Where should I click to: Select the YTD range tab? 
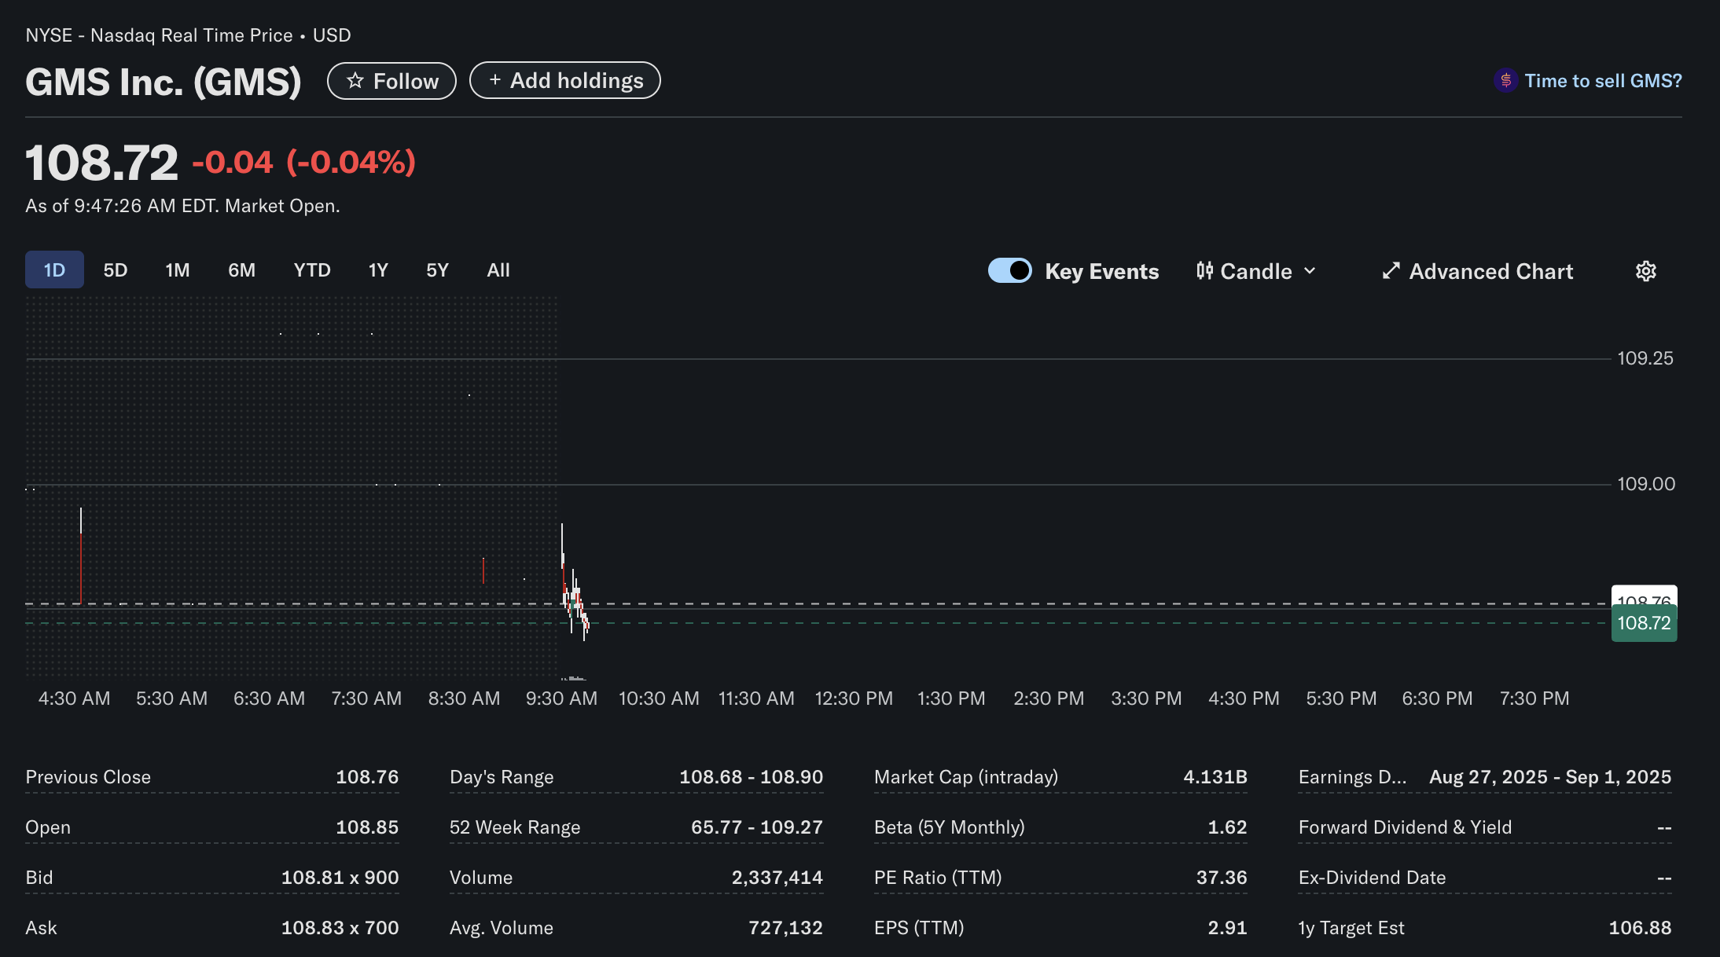coord(312,270)
